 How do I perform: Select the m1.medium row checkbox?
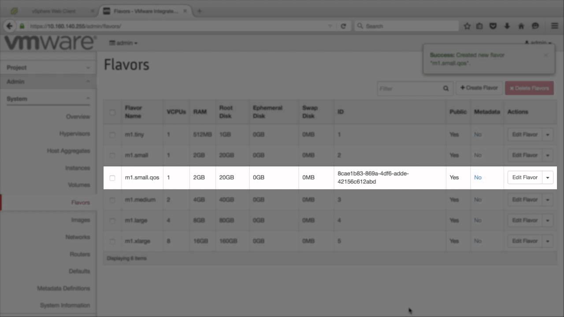tap(112, 200)
